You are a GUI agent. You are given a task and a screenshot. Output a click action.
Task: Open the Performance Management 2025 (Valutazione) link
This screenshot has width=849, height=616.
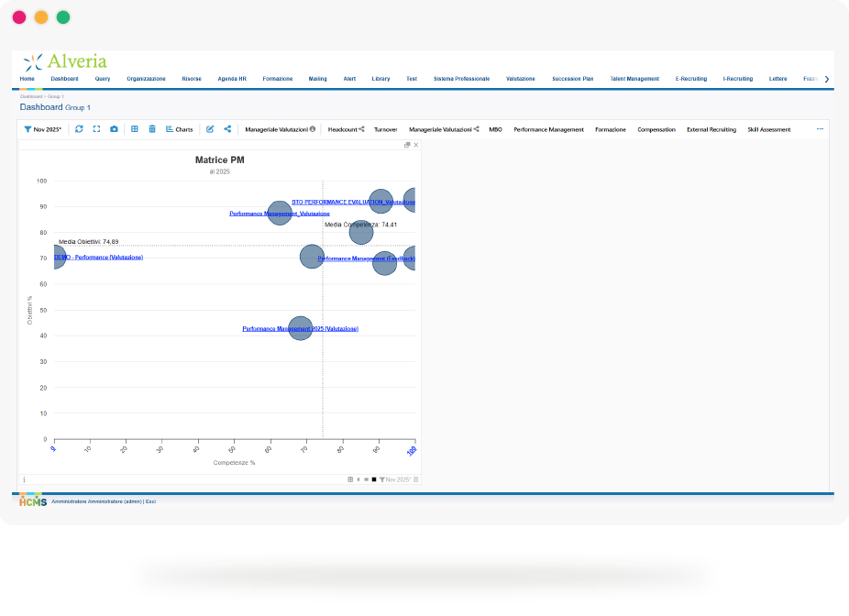tap(300, 328)
